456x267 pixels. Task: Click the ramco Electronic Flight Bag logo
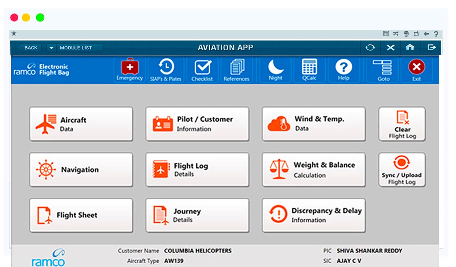click(x=41, y=69)
